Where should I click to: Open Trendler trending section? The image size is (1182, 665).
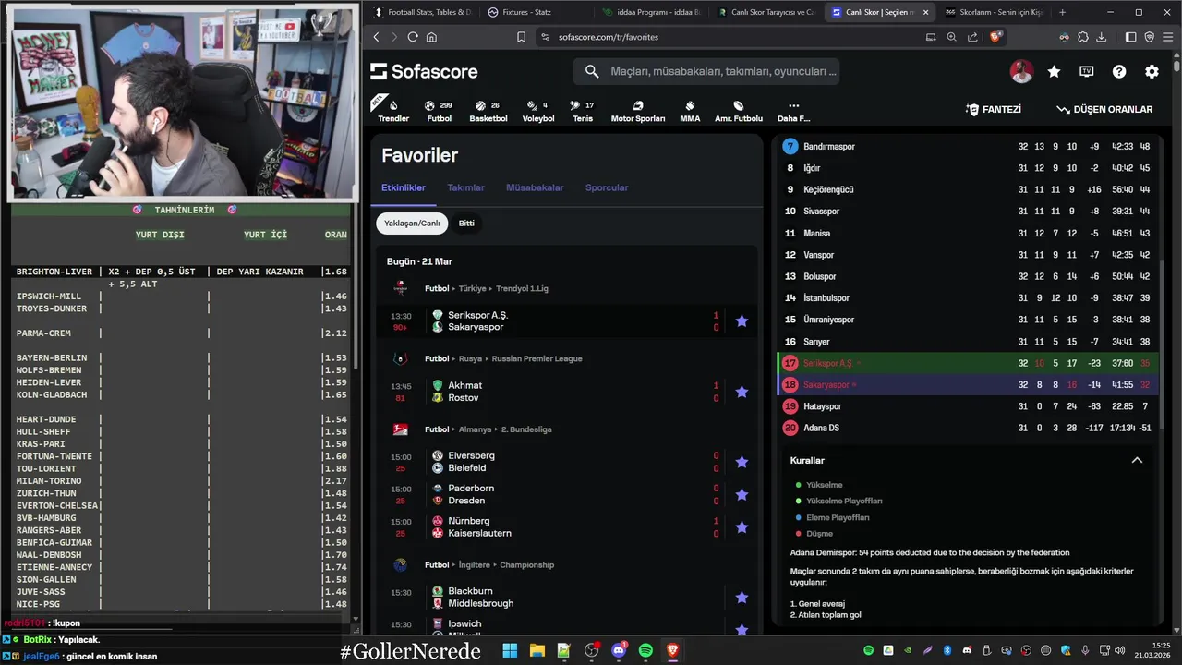[x=393, y=111]
